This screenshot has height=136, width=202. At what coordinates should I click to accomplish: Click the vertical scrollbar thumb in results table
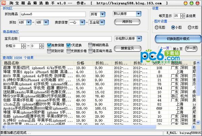pos(198,81)
